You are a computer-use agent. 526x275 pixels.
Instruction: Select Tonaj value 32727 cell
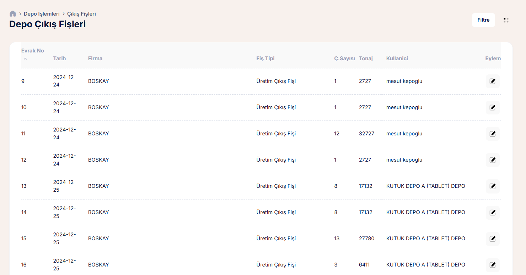coord(366,134)
